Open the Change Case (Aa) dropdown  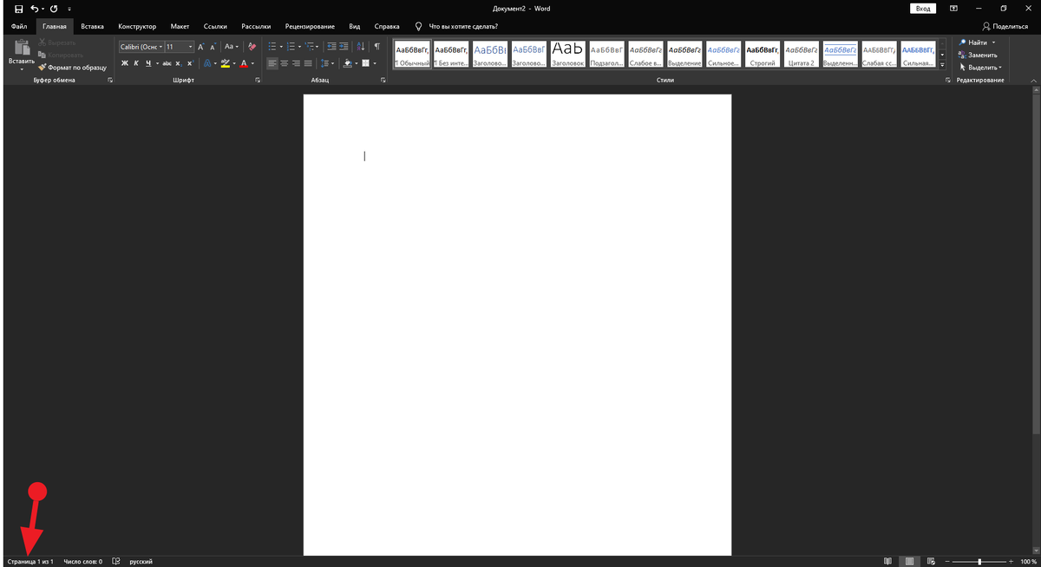(x=231, y=47)
